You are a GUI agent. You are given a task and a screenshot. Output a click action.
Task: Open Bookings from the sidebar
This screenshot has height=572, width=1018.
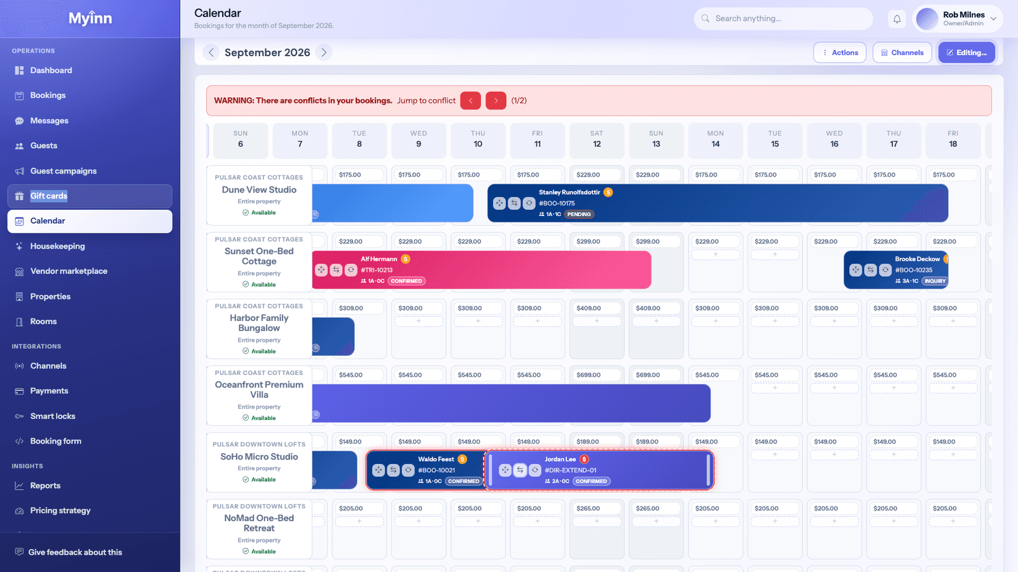pos(90,95)
